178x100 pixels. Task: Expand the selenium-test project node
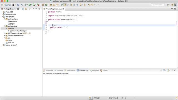pos(2,14)
